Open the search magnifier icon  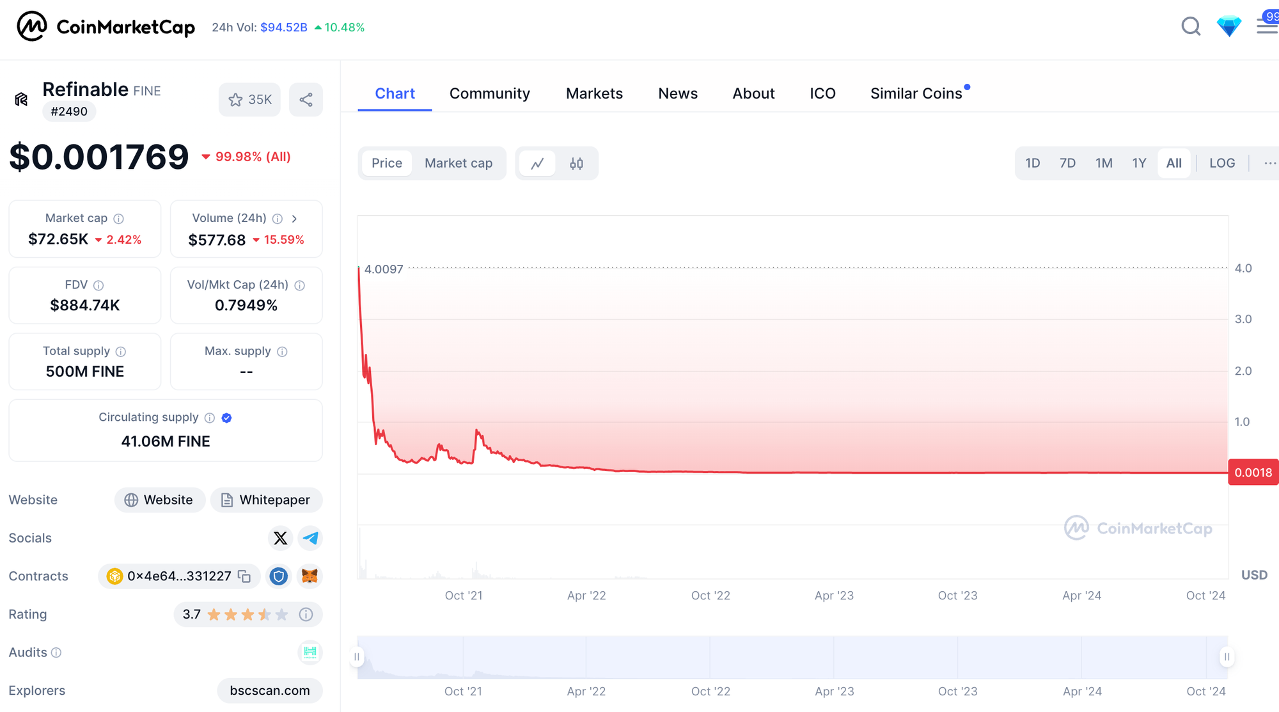tap(1190, 26)
